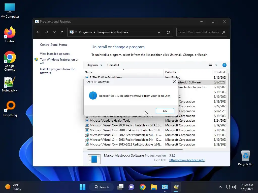Click the Programs and Features breadcrumb
This screenshot has height=193, width=258.
tap(113, 32)
